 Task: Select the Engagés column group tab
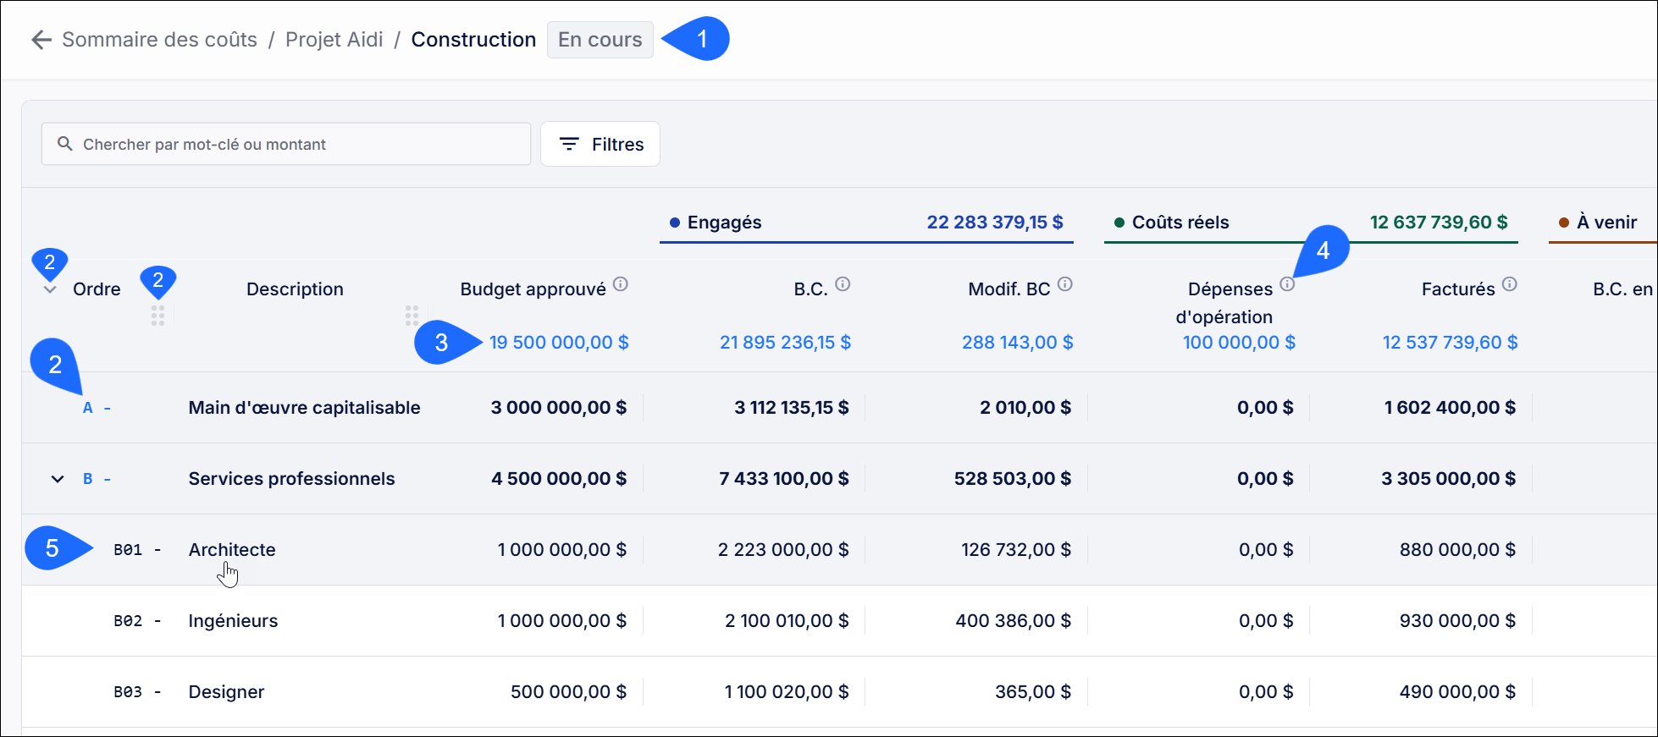point(866,223)
